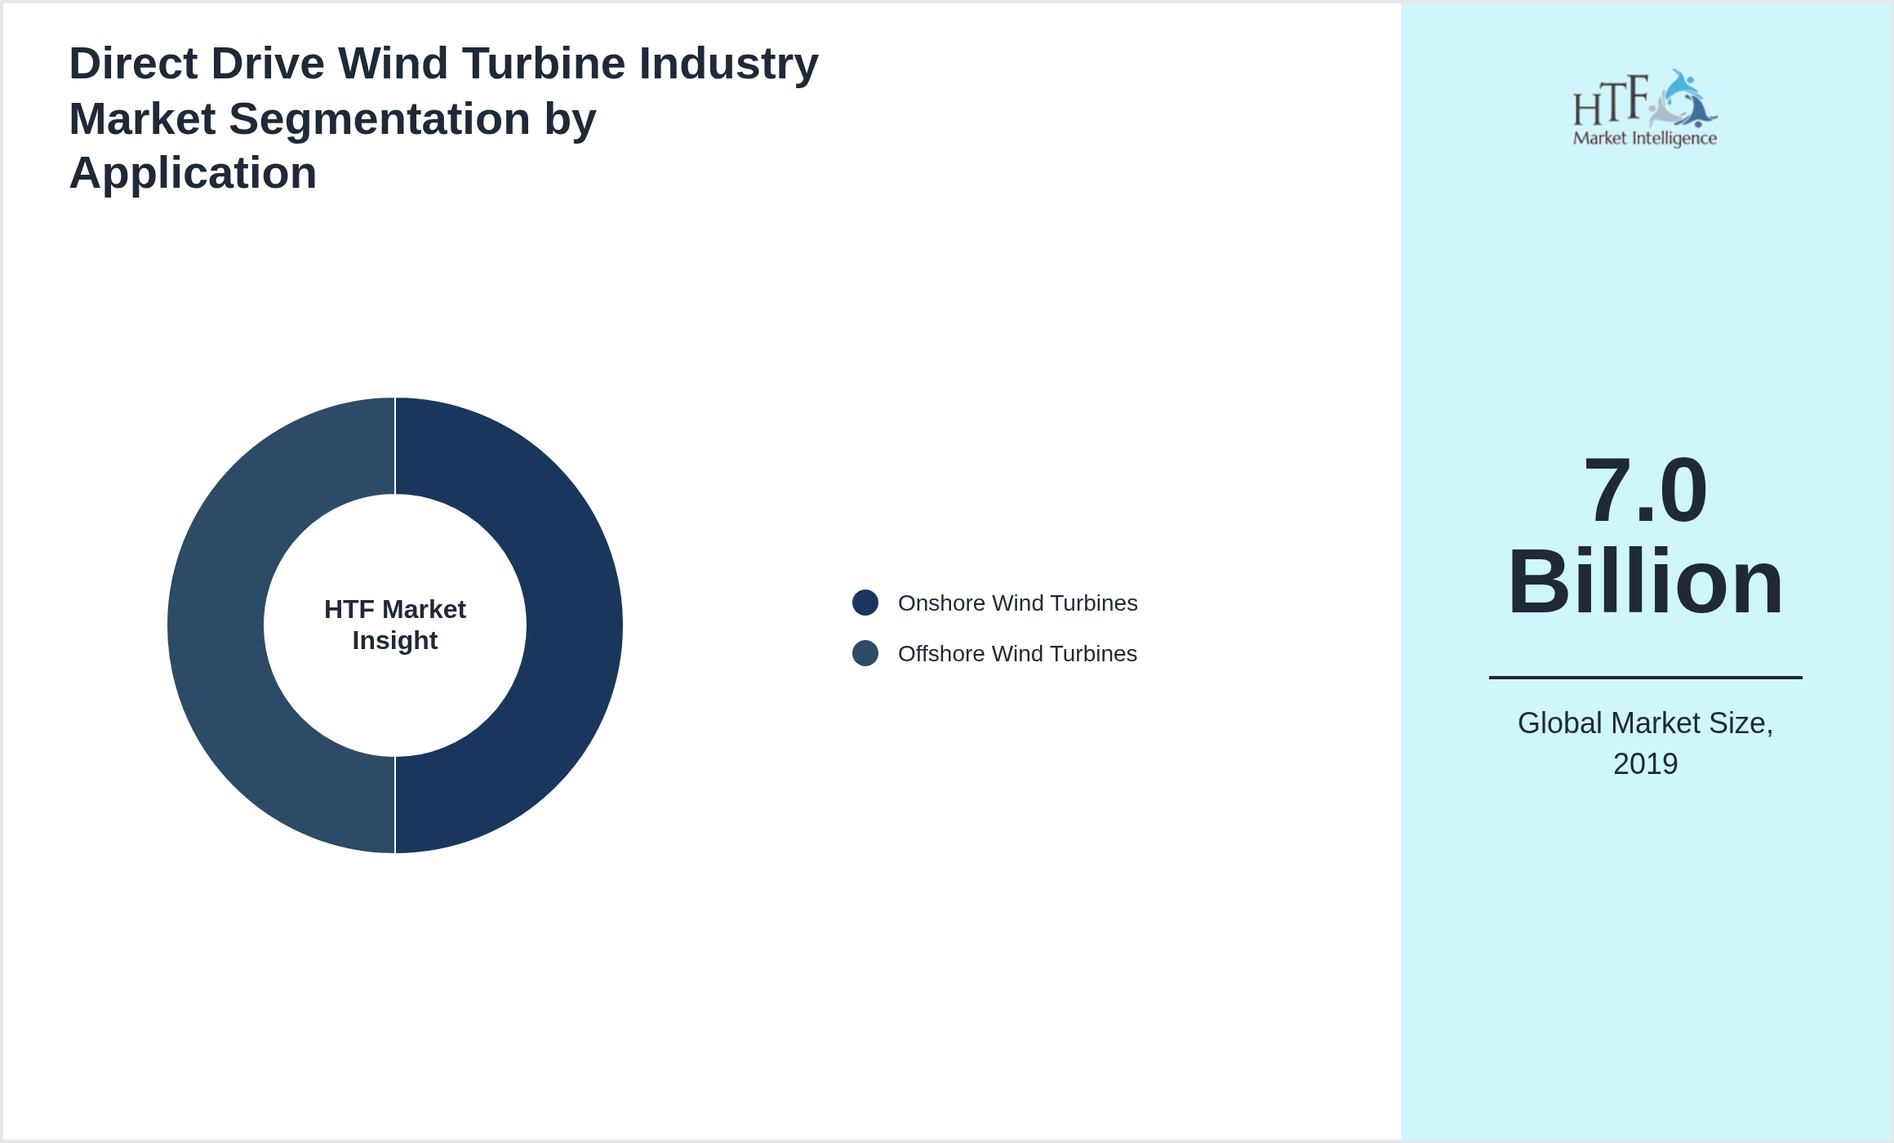This screenshot has height=1143, width=1894.
Task: Click the HTF Market Insight text inside the donut
Action: [x=394, y=625]
